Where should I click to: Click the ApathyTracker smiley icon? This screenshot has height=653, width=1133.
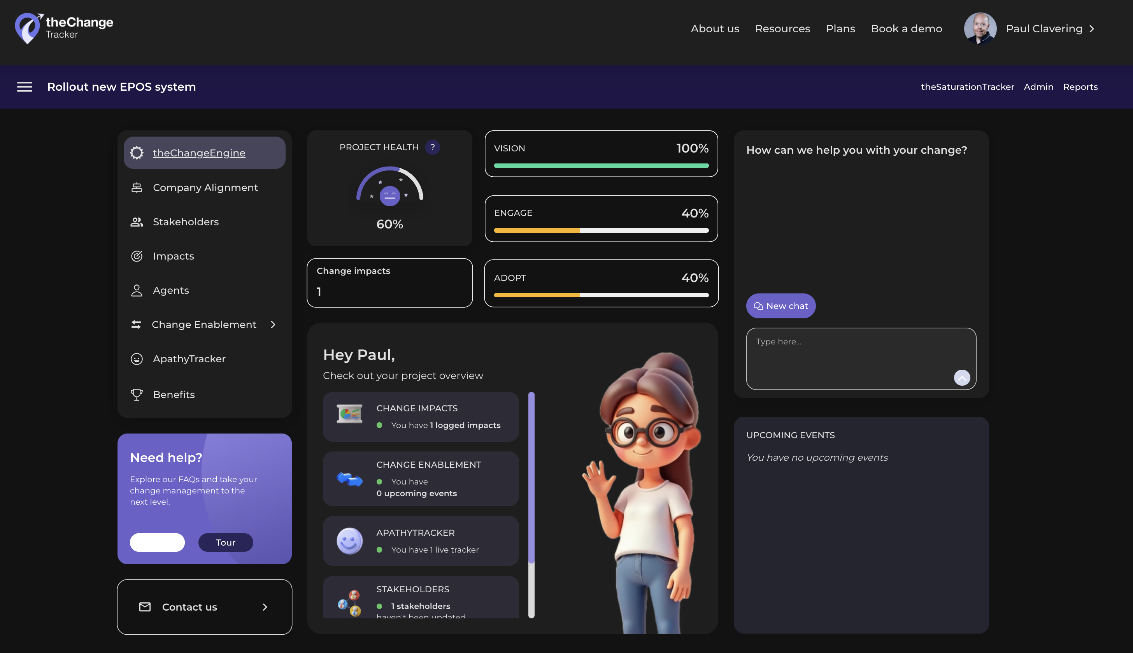(136, 359)
